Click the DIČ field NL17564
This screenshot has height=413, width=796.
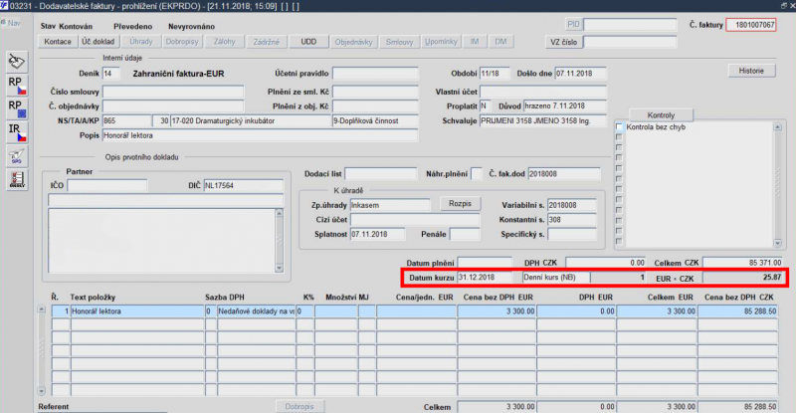pos(243,185)
